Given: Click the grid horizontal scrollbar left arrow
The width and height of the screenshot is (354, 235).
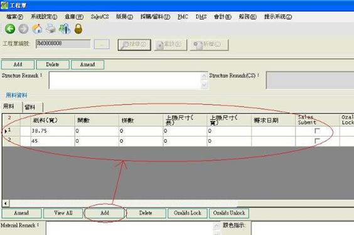Looking at the screenshot, I should (6, 204).
